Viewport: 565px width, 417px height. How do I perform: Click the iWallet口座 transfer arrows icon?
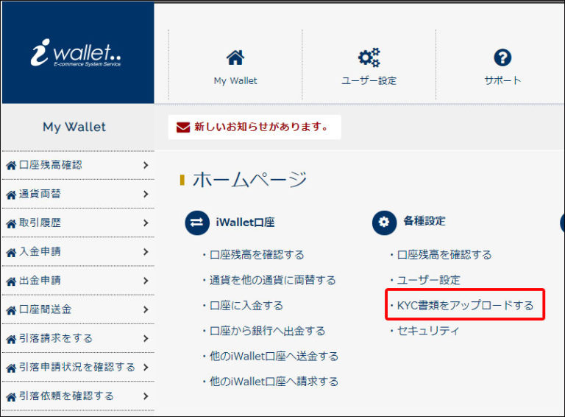coord(197,222)
